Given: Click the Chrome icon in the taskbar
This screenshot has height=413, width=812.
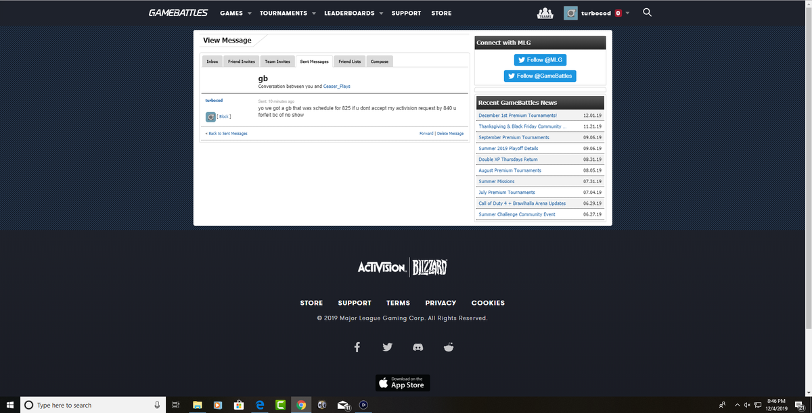Looking at the screenshot, I should 301,405.
